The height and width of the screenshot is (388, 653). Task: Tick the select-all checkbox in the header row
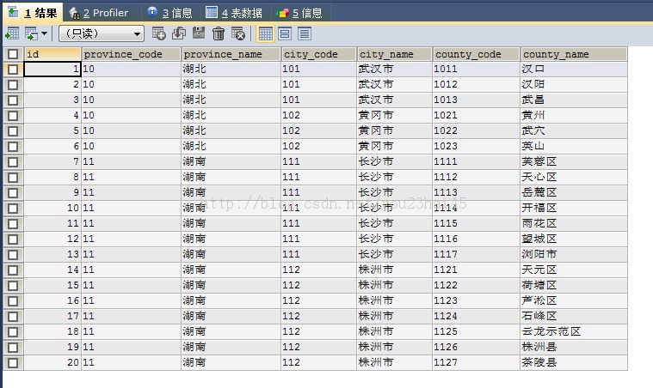[x=13, y=54]
